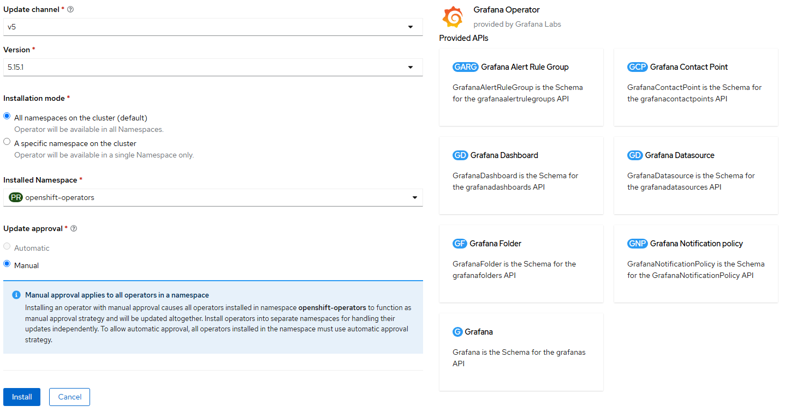Click the GD badge for Grafana Datasource
Image resolution: width=791 pixels, height=412 pixels.
pos(635,155)
